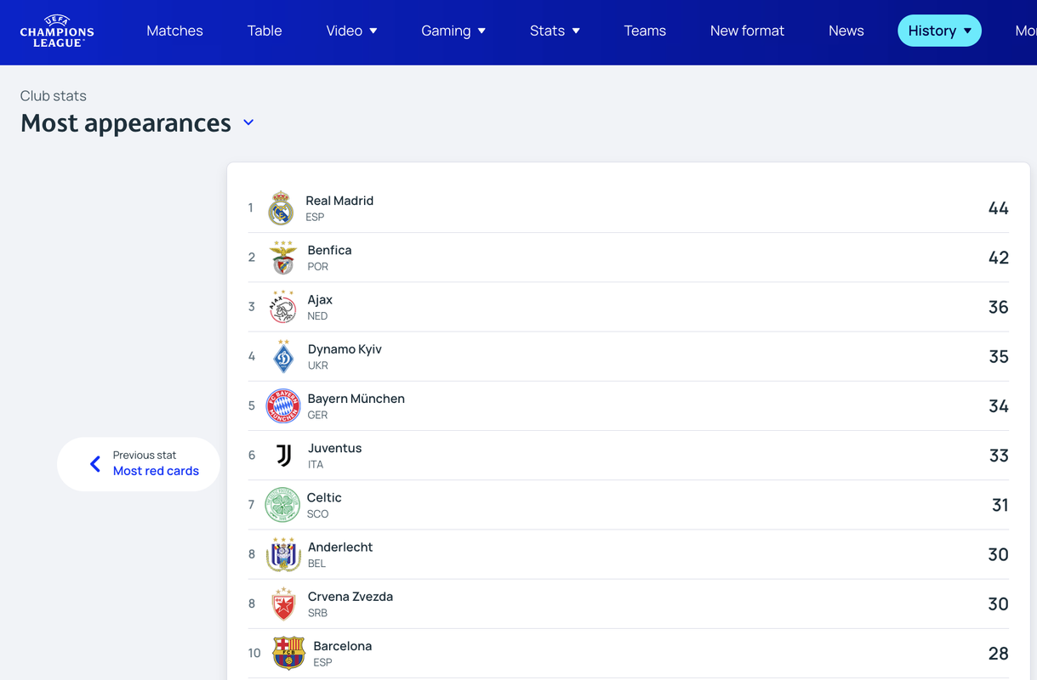1037x680 pixels.
Task: Open the Teams page
Action: click(645, 31)
